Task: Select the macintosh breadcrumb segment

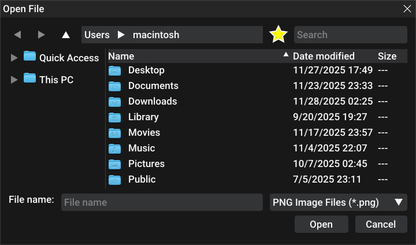Action: click(x=156, y=35)
